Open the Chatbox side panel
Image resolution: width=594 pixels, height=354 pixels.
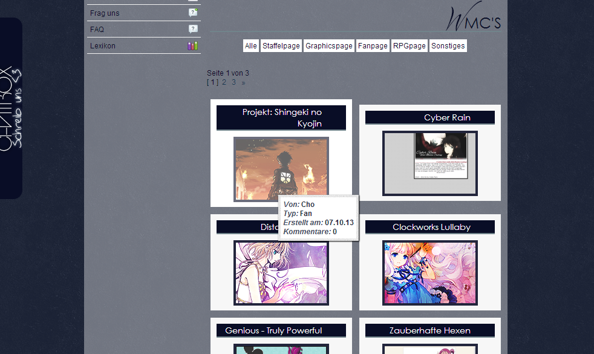11,108
